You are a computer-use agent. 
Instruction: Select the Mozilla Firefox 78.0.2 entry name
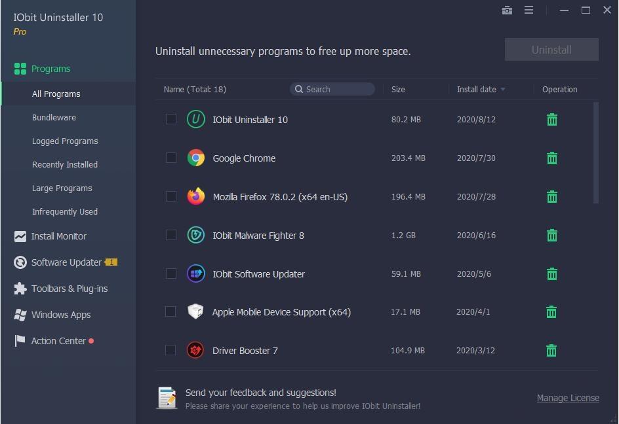[280, 197]
